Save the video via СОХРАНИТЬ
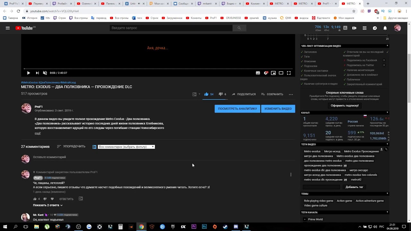411x231 pixels. pos(272,94)
